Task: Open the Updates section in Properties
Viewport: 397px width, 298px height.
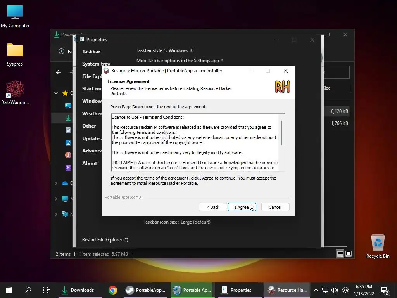Action: tap(92, 139)
